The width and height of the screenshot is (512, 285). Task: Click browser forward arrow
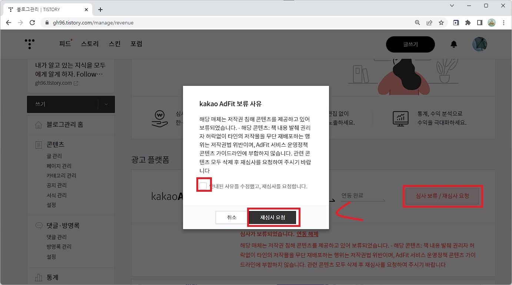click(x=20, y=23)
